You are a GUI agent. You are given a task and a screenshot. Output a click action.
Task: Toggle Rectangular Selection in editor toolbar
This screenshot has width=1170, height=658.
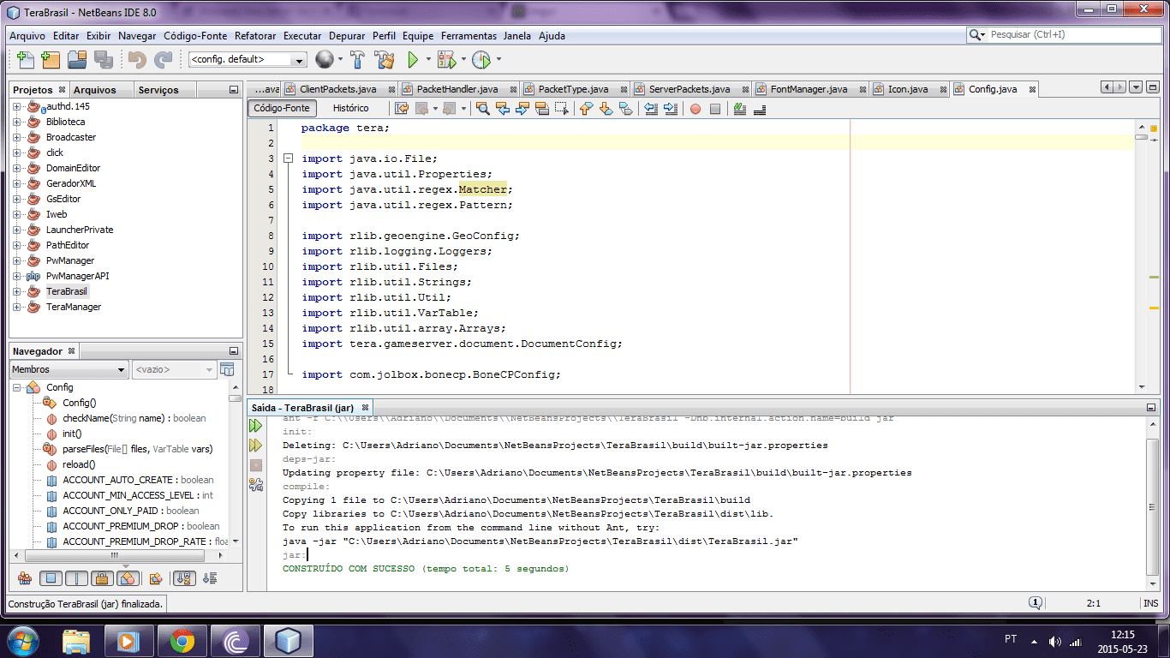(561, 109)
